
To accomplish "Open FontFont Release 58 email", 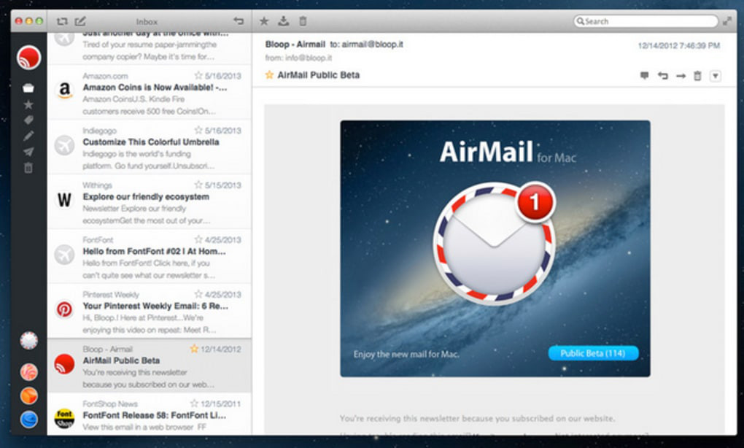I will point(149,414).
